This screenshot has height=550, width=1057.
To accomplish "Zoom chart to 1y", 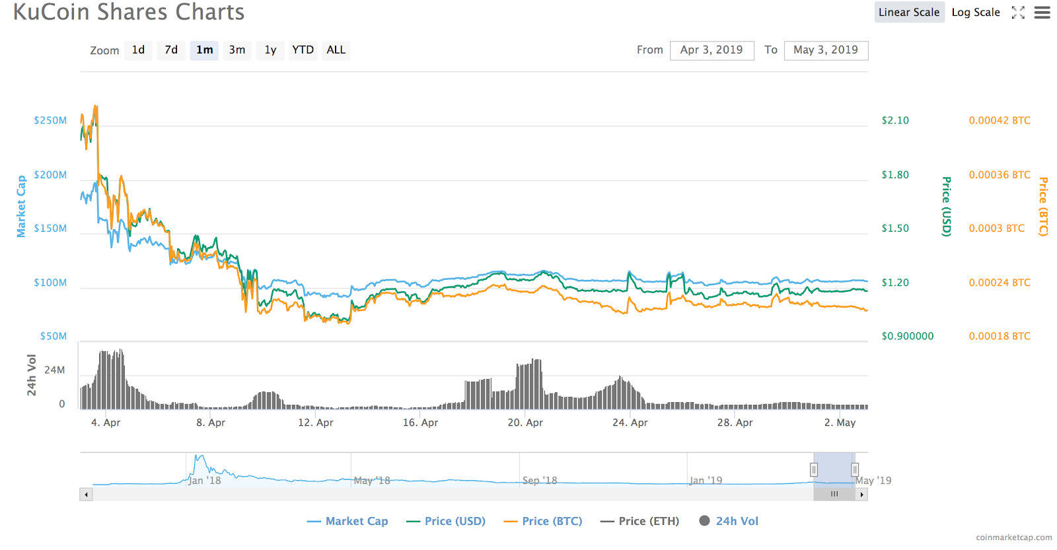I will click(x=270, y=50).
